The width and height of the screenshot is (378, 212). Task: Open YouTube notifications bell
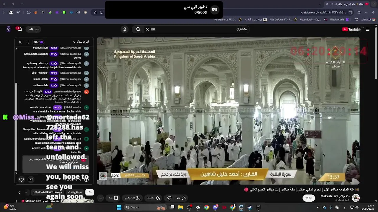(19, 29)
